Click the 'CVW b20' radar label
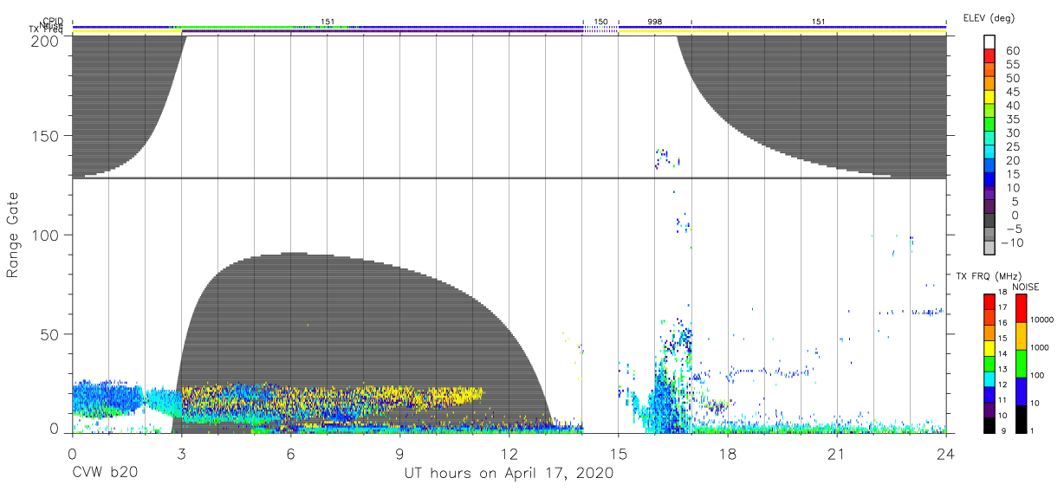Viewport: 1064px width, 491px height. 104,474
